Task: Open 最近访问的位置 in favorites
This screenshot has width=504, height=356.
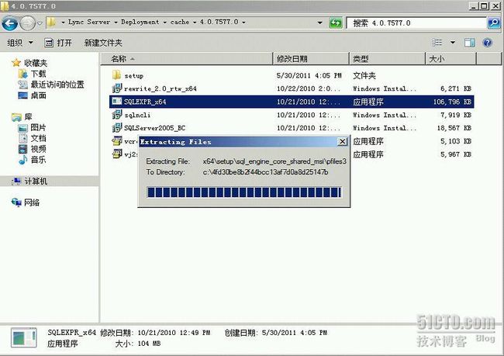Action: click(57, 85)
